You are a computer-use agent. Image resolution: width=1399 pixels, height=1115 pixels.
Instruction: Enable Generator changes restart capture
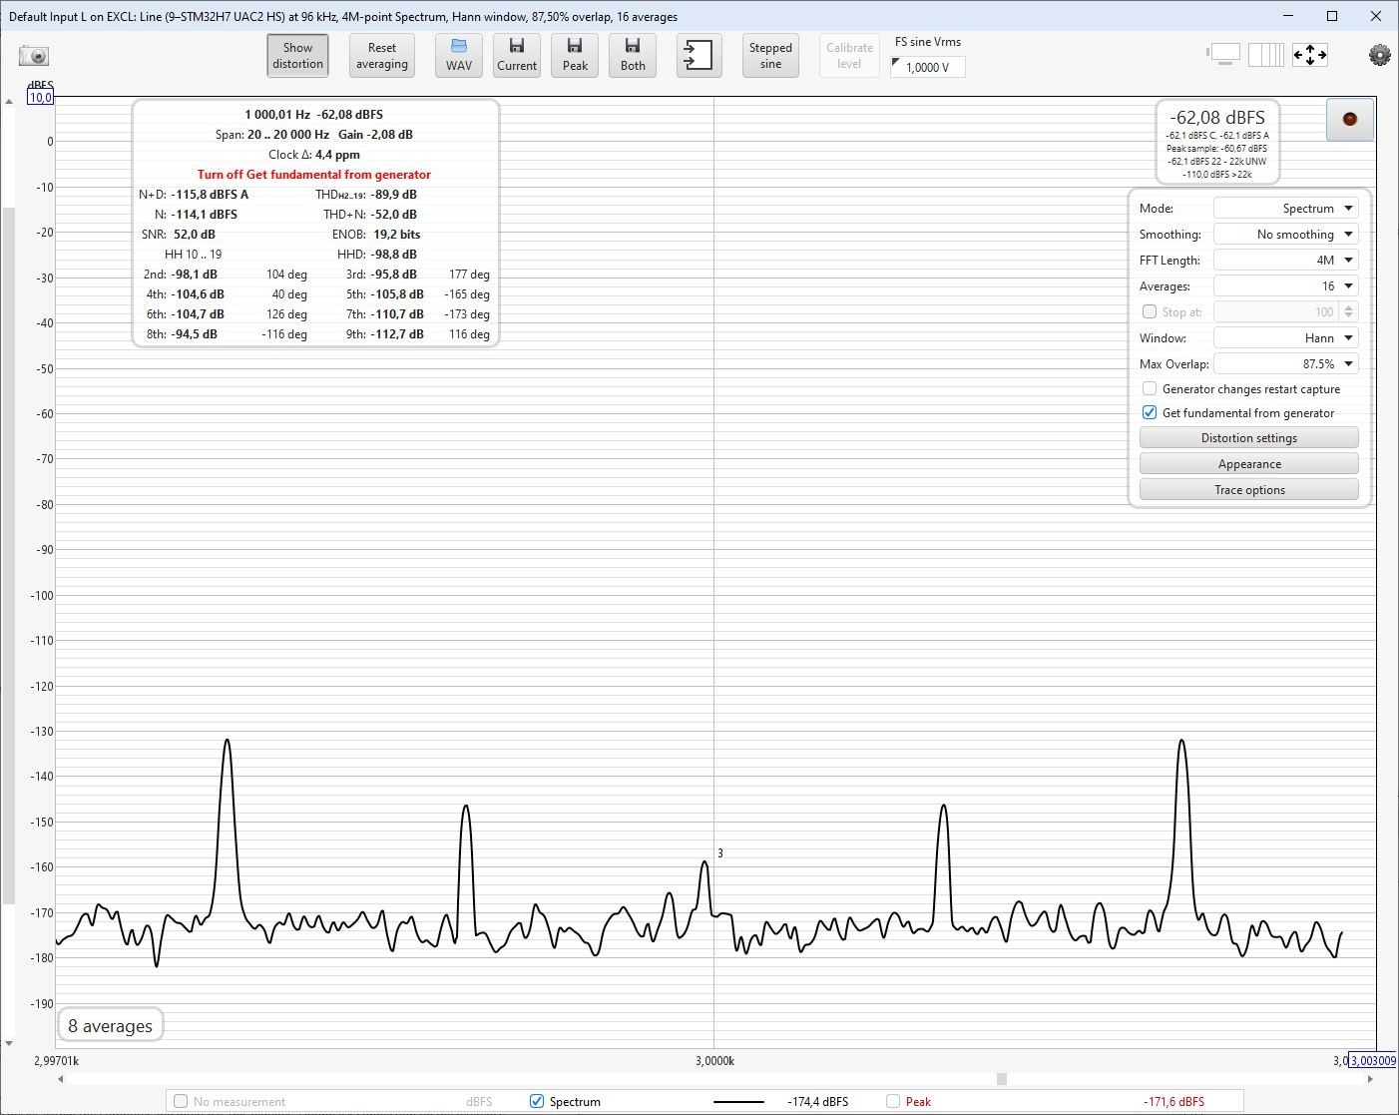(1150, 389)
